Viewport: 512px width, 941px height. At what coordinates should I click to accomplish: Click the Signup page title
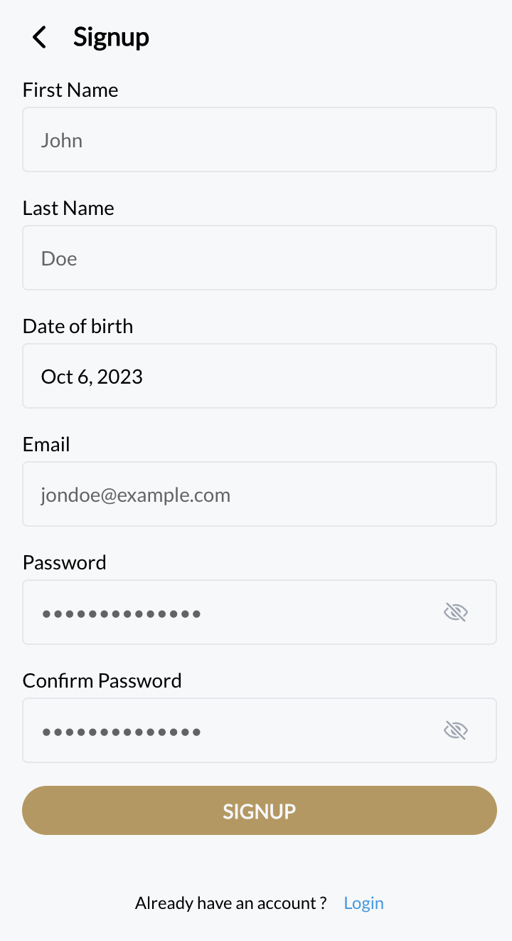click(111, 37)
